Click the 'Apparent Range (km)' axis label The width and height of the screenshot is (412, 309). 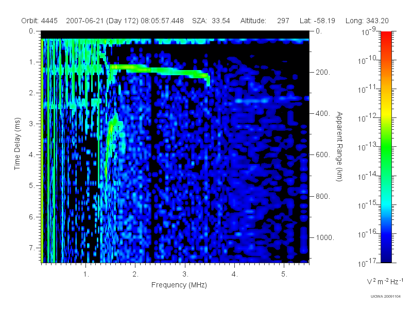339,146
